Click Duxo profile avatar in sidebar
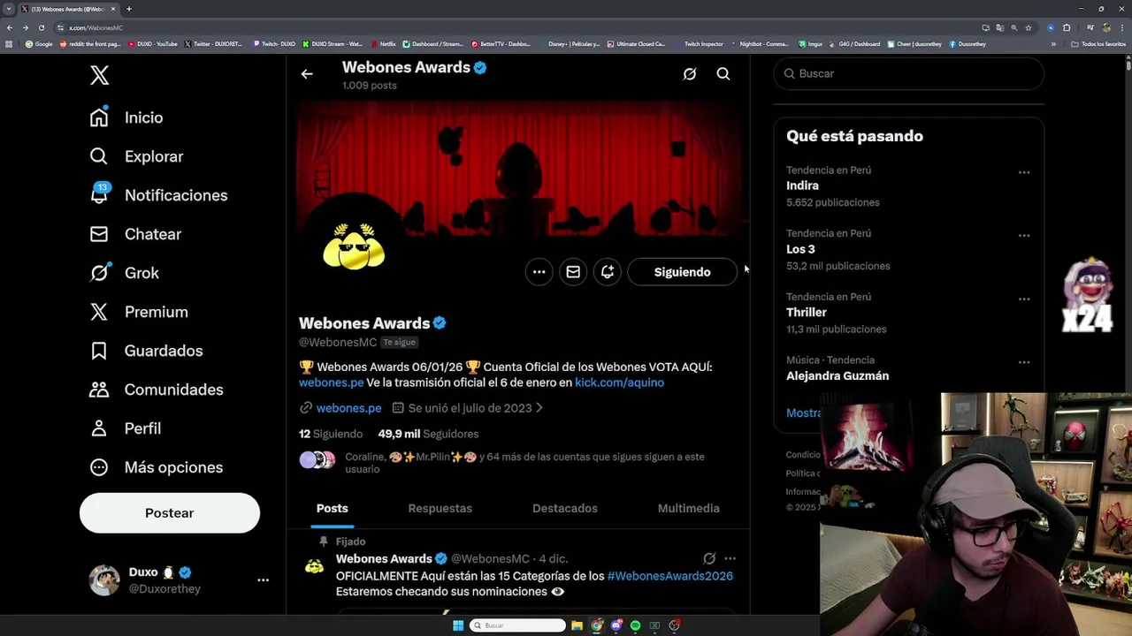Viewport: 1132px width, 636px height. pos(104,580)
